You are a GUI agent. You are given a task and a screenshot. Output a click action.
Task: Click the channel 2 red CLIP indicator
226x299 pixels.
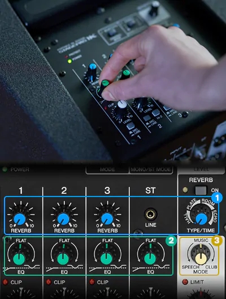point(49,282)
